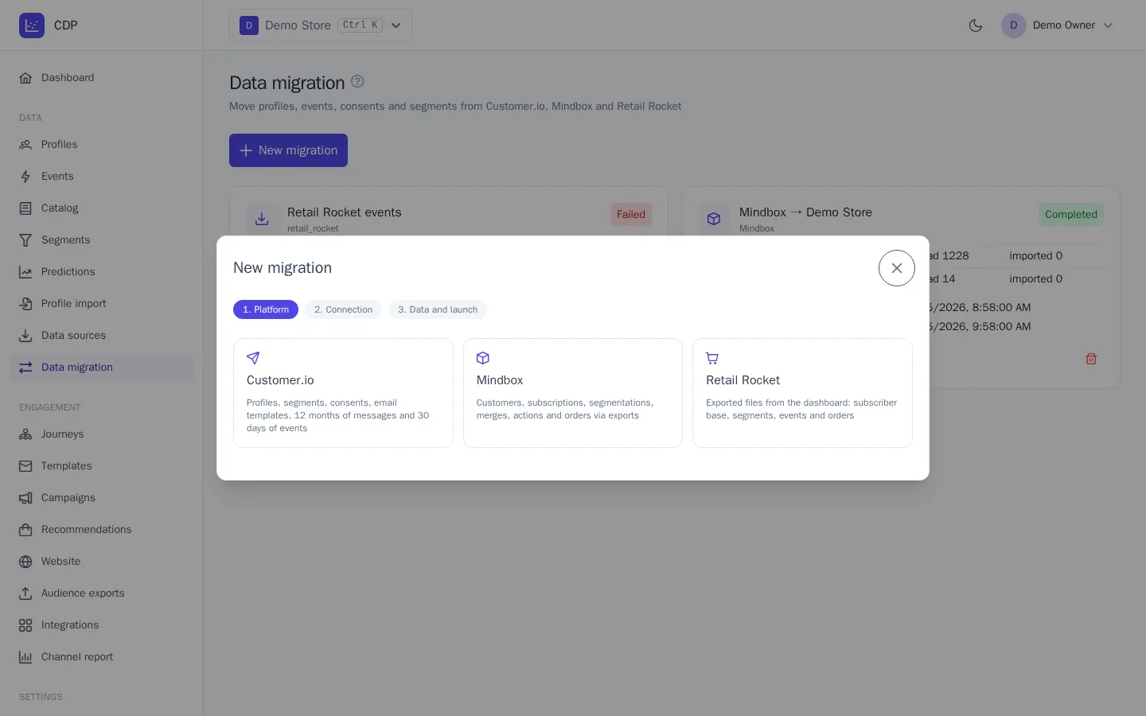Screen dimensions: 1146x716
Task: Expand the Demo Store workspace selector
Action: [x=321, y=25]
